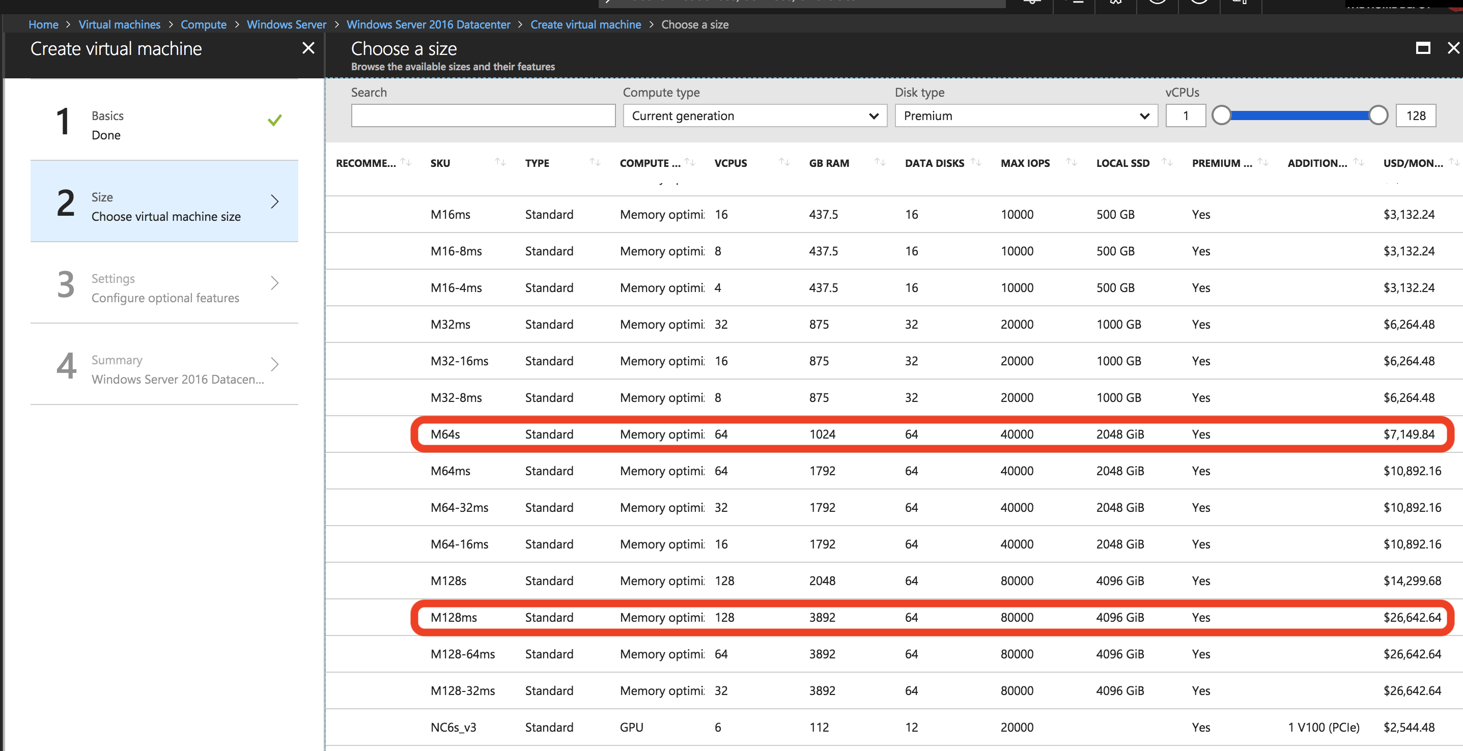Viewport: 1463px width, 751px height.
Task: Sort by VCPUS column arrows
Action: click(x=785, y=162)
